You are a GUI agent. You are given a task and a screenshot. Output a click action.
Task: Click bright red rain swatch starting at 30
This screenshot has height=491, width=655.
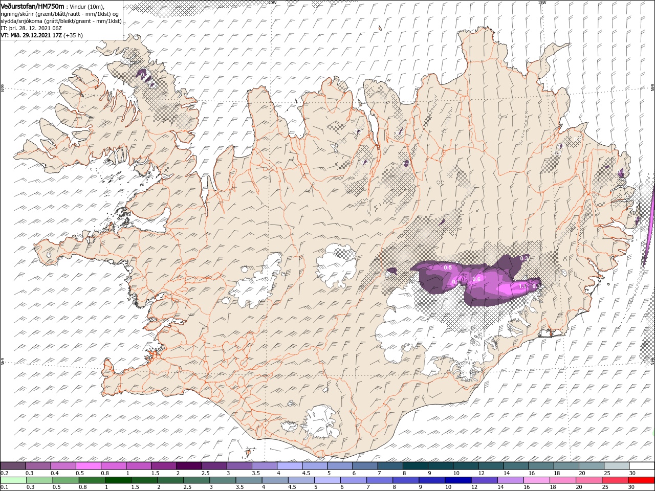[x=641, y=480]
